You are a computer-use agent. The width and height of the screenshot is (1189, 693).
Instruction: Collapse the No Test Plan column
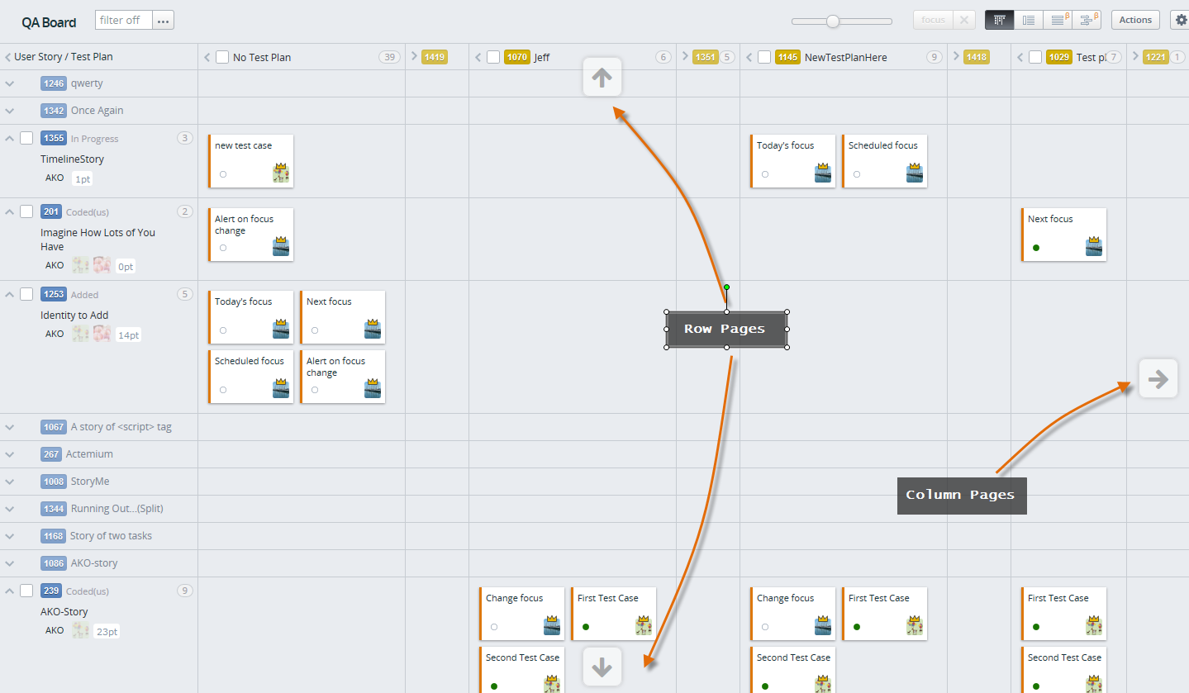click(x=207, y=57)
